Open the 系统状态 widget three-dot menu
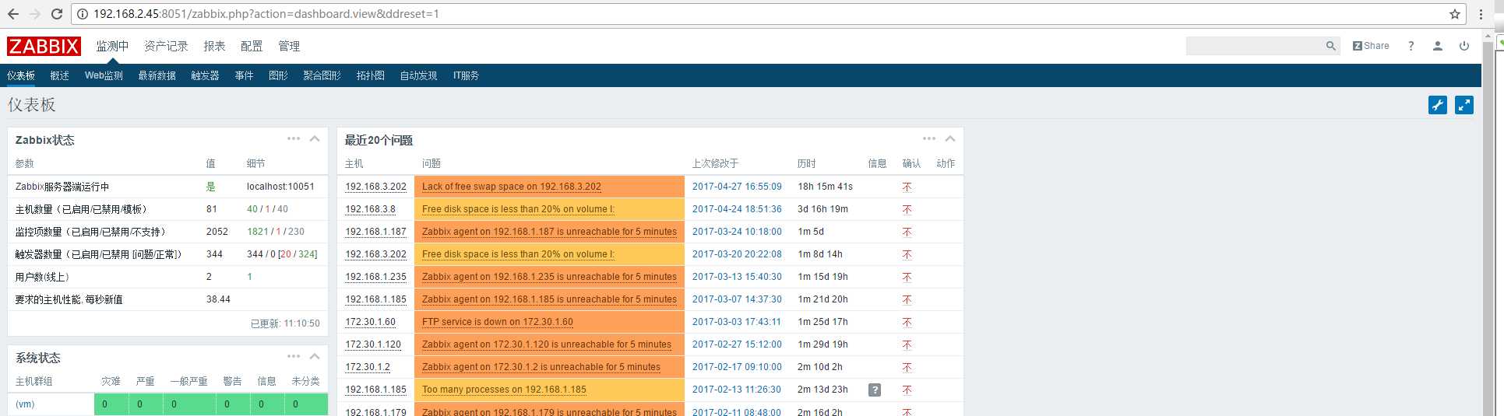The image size is (1504, 416). coord(294,356)
